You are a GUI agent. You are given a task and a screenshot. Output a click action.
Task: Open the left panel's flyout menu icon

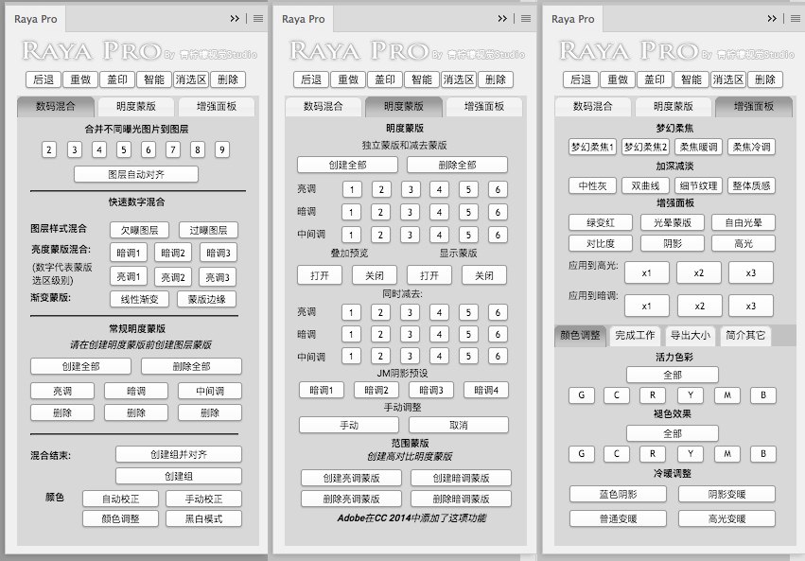(258, 19)
